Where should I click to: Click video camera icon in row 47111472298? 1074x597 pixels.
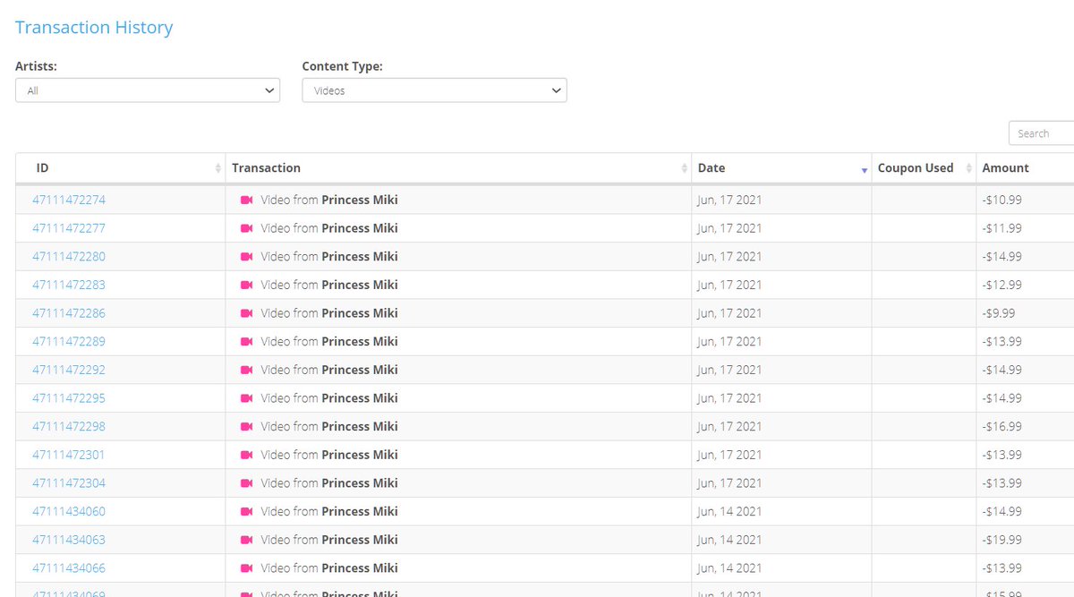[x=247, y=427]
